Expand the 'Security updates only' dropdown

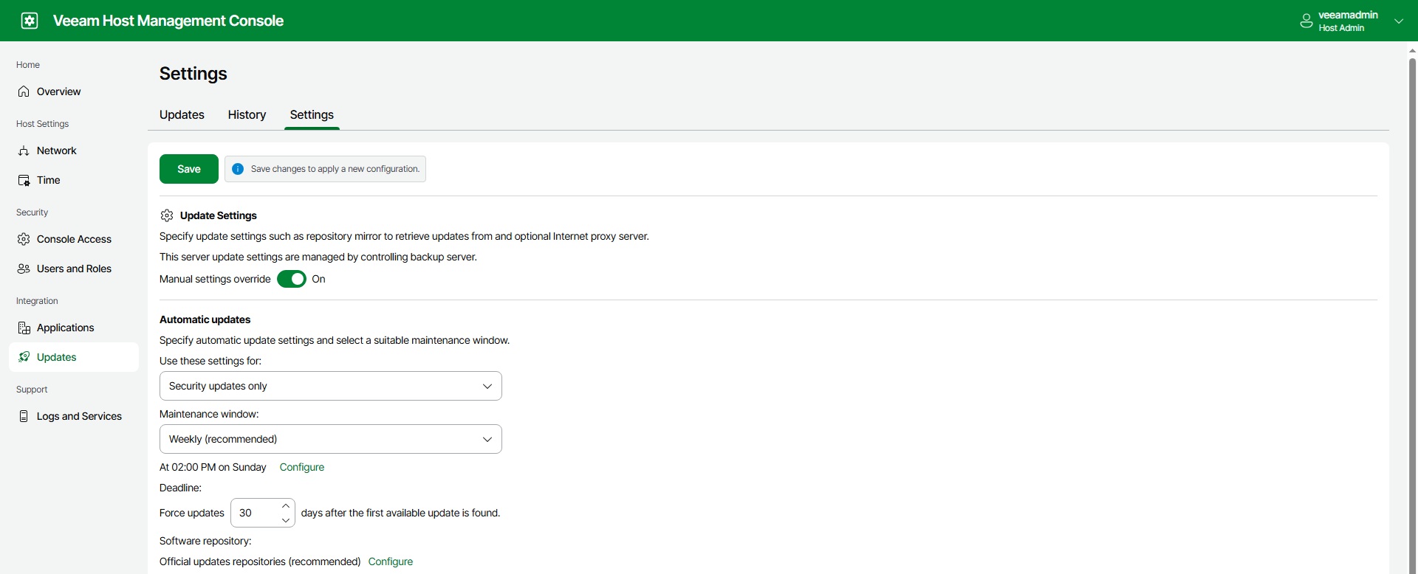click(330, 386)
